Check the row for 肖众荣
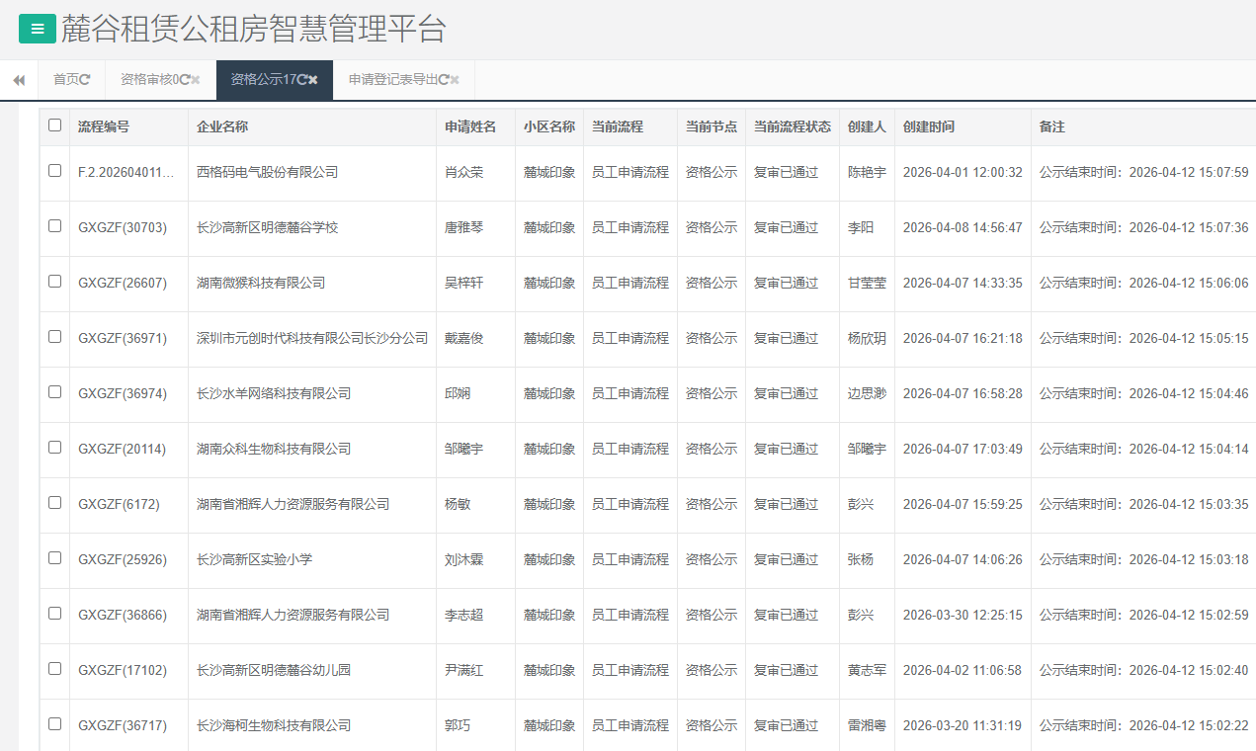 tap(54, 171)
